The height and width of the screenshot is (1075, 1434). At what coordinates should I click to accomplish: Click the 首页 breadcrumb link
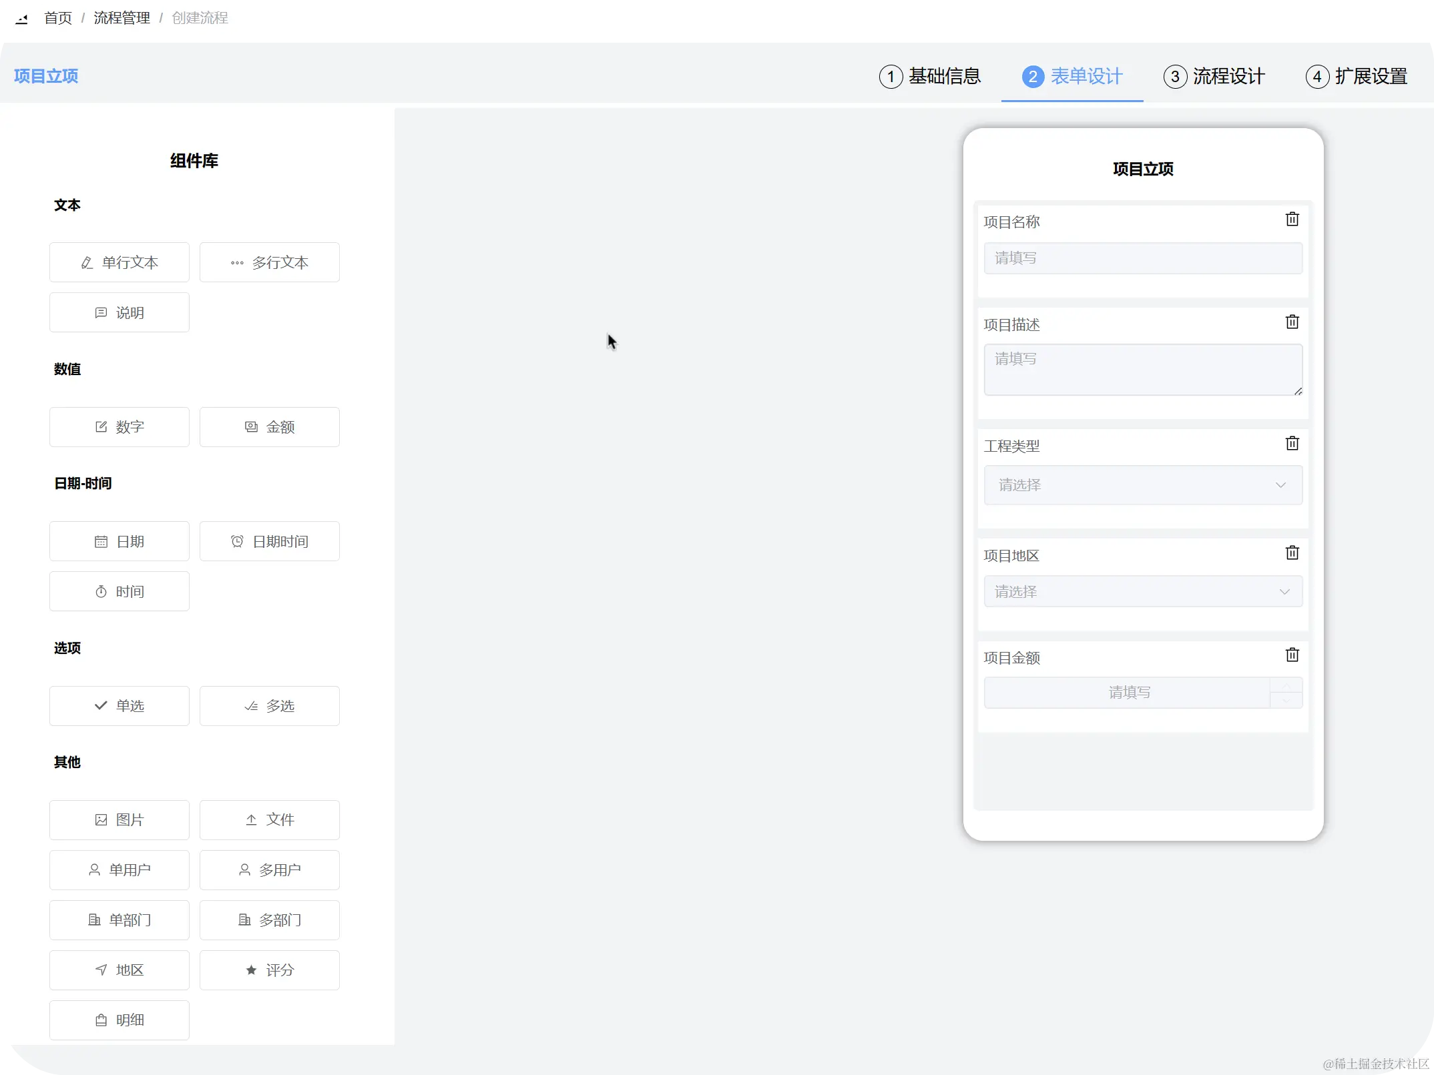click(x=58, y=18)
